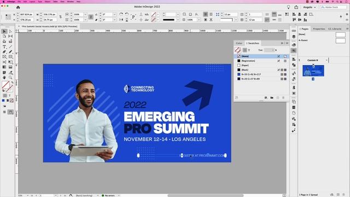The image size is (350, 197).
Task: Click the new color group folder icon
Action: tap(272, 97)
